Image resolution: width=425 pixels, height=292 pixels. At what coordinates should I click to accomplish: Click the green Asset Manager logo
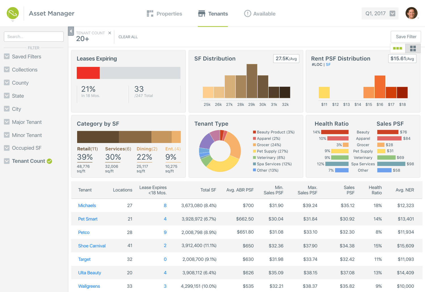pyautogui.click(x=13, y=13)
